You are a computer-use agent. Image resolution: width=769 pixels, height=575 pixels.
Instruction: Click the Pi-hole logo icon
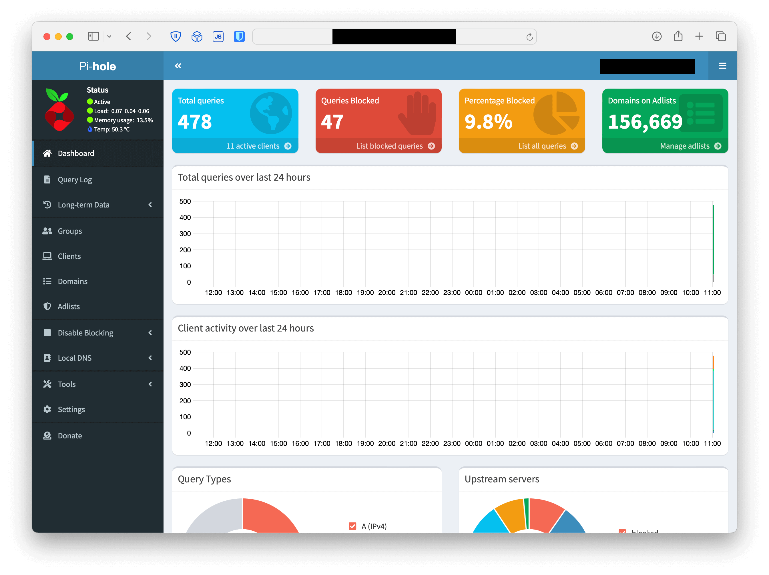pos(60,112)
